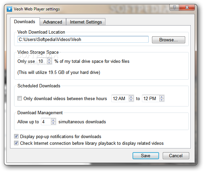Screen dimensions: 204x172
Task: Click the simultaneous downloads number field
Action: [x=46, y=122]
